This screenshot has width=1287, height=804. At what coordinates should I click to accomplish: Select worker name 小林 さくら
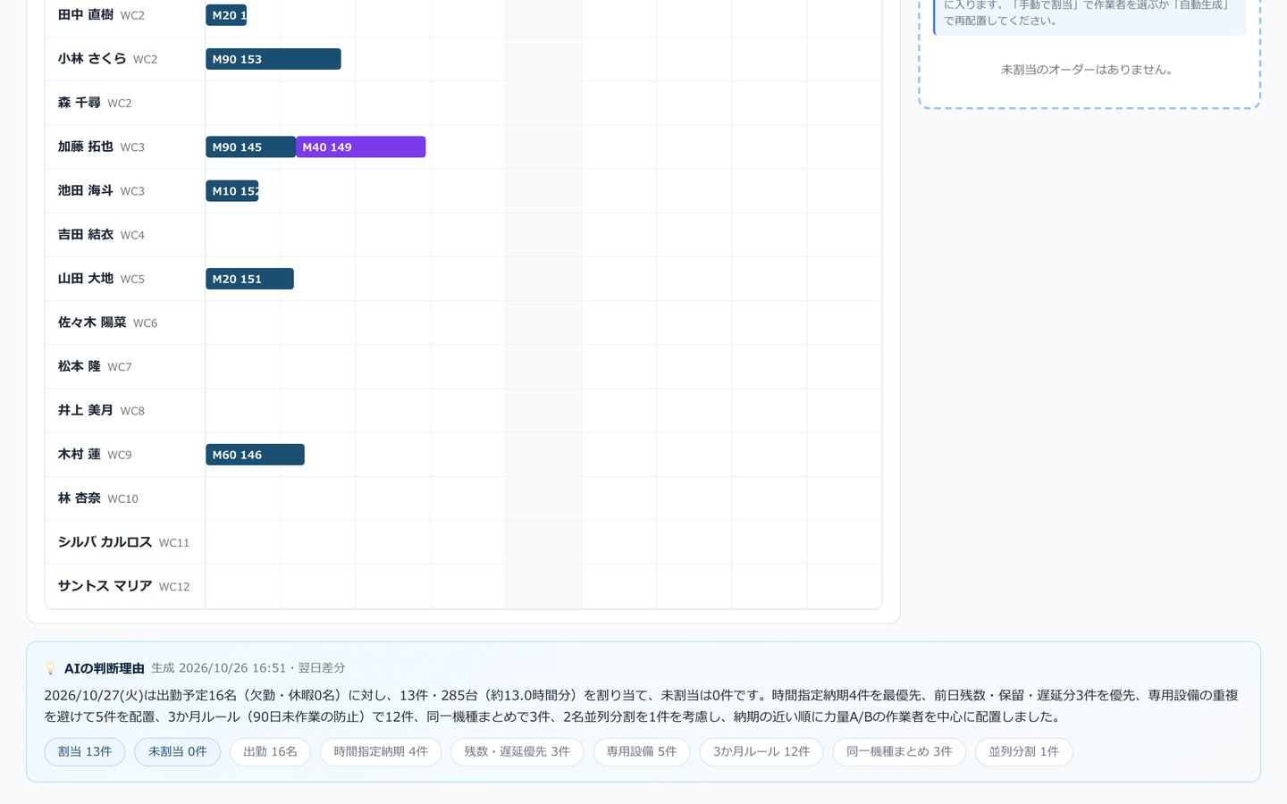tap(92, 59)
